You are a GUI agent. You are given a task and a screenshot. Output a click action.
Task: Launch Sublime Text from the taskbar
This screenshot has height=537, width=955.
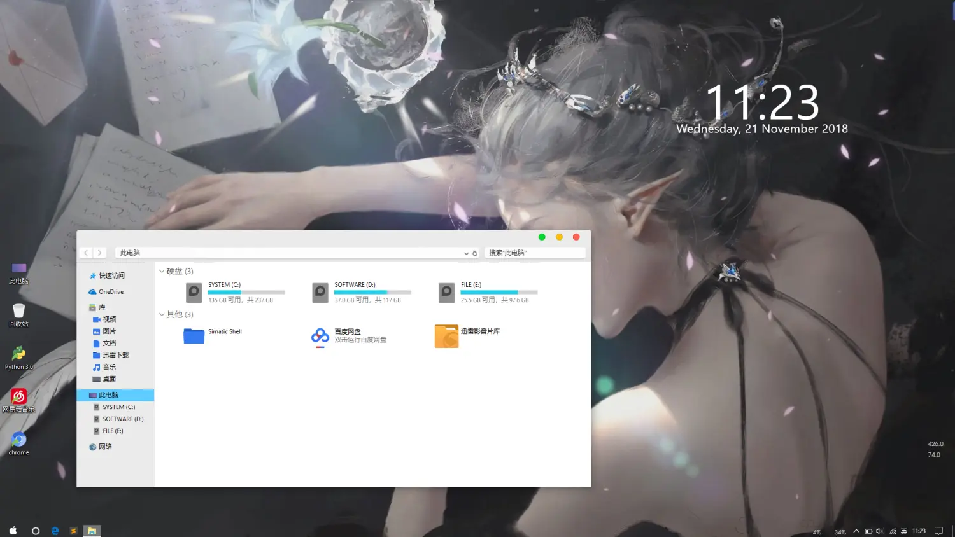[x=73, y=531]
